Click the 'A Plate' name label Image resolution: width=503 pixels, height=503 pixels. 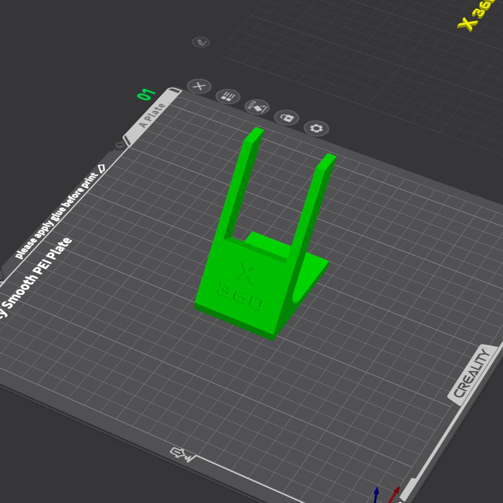(x=152, y=116)
